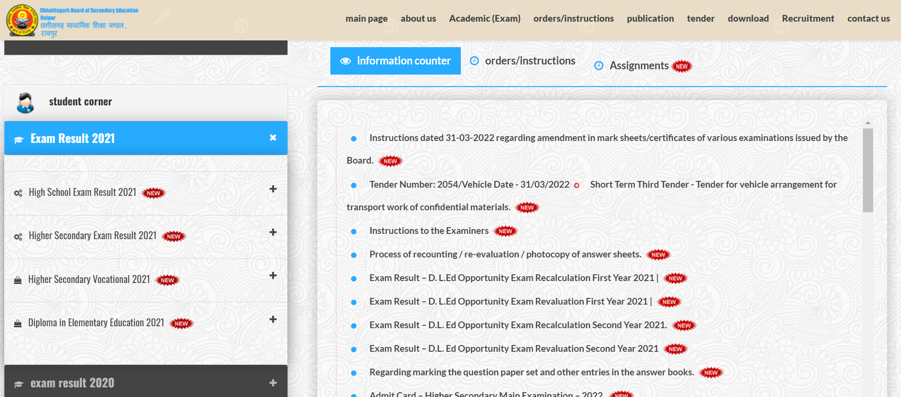Expand Higher Secondary Exam Result 2021 plus sign

(x=273, y=232)
